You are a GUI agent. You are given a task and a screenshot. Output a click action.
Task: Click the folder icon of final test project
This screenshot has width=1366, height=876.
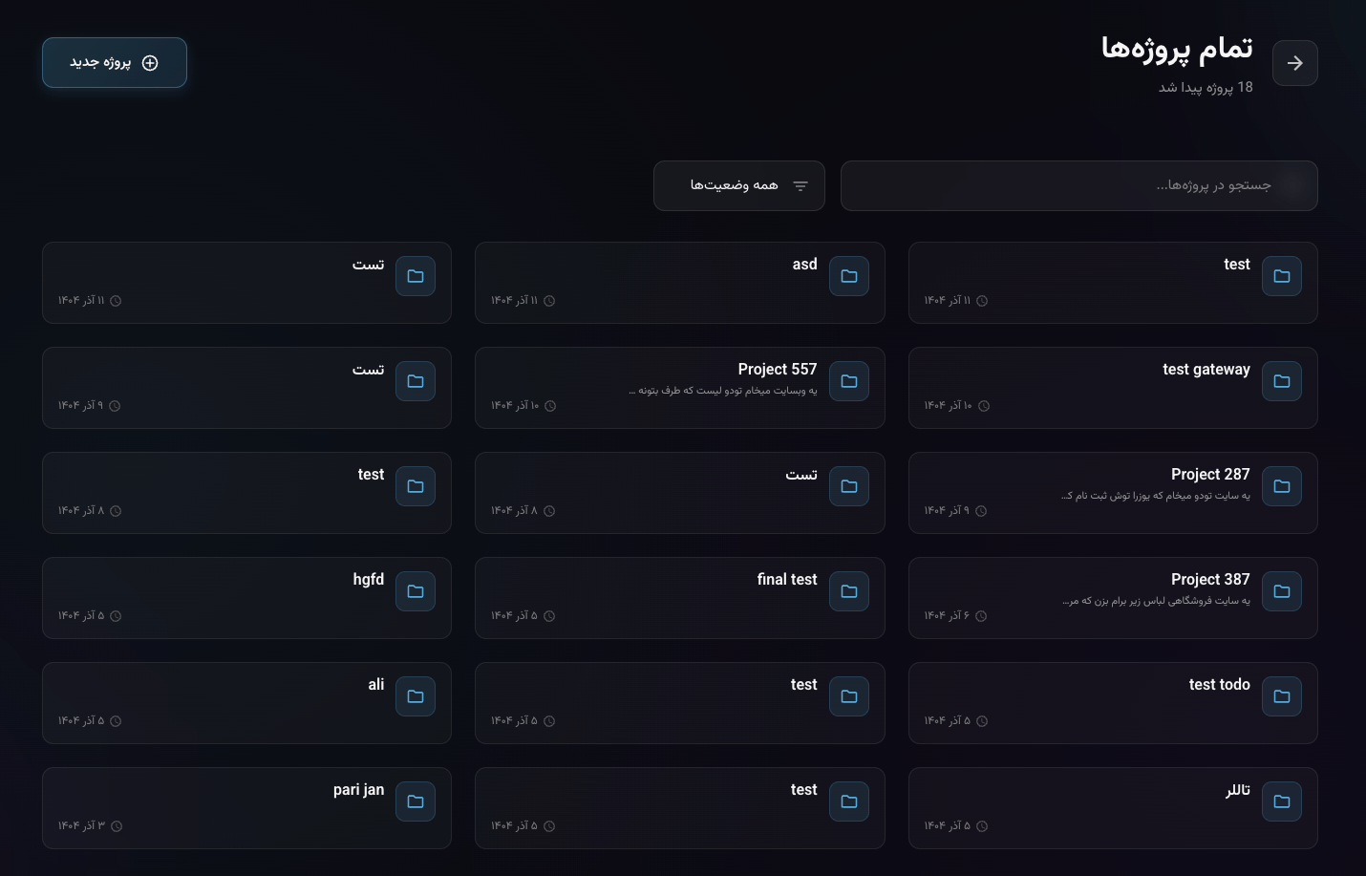pos(848,591)
